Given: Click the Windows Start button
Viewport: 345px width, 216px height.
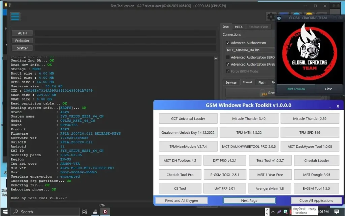Looking at the screenshot, I should coord(5,212).
